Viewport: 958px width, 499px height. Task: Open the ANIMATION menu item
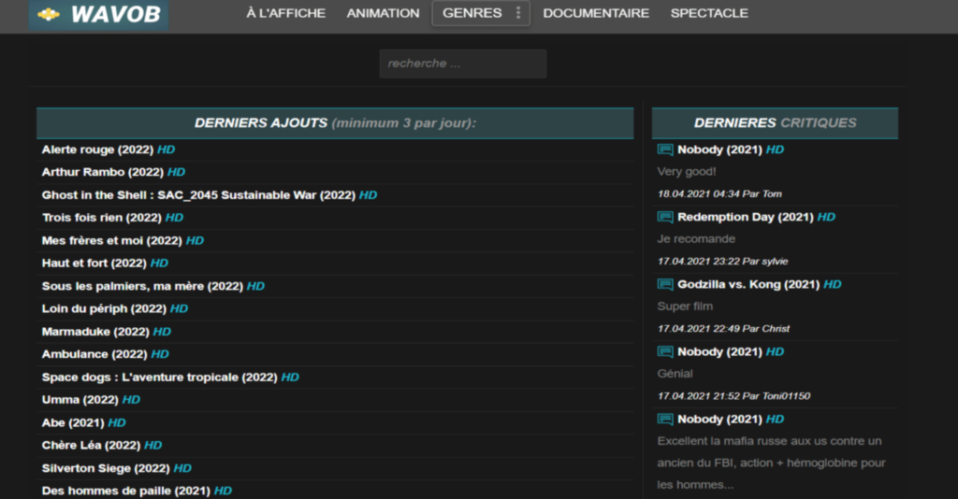point(383,13)
